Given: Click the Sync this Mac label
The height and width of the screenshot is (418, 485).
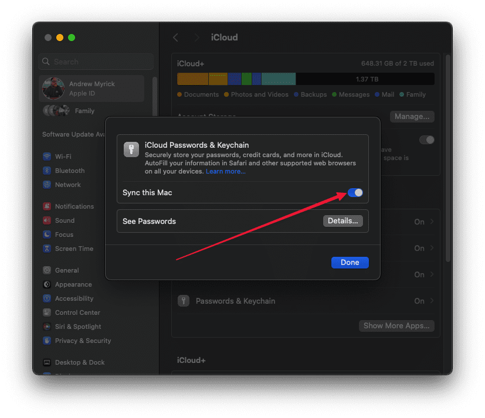Looking at the screenshot, I should pos(147,193).
